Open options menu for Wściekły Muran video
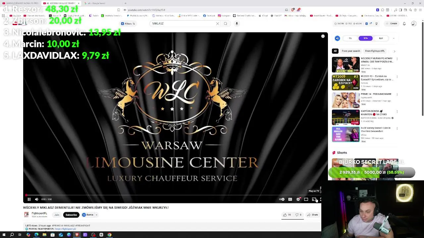Screen dimensions: 424x238 coord(397,59)
